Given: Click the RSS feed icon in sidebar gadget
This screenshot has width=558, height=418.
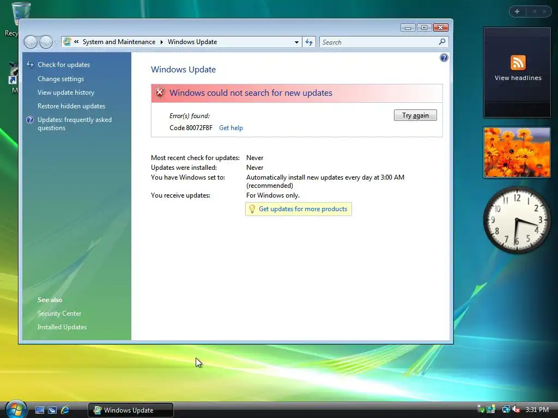Looking at the screenshot, I should pos(518,63).
